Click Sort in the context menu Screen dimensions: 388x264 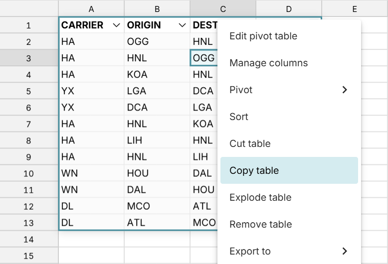click(x=239, y=117)
